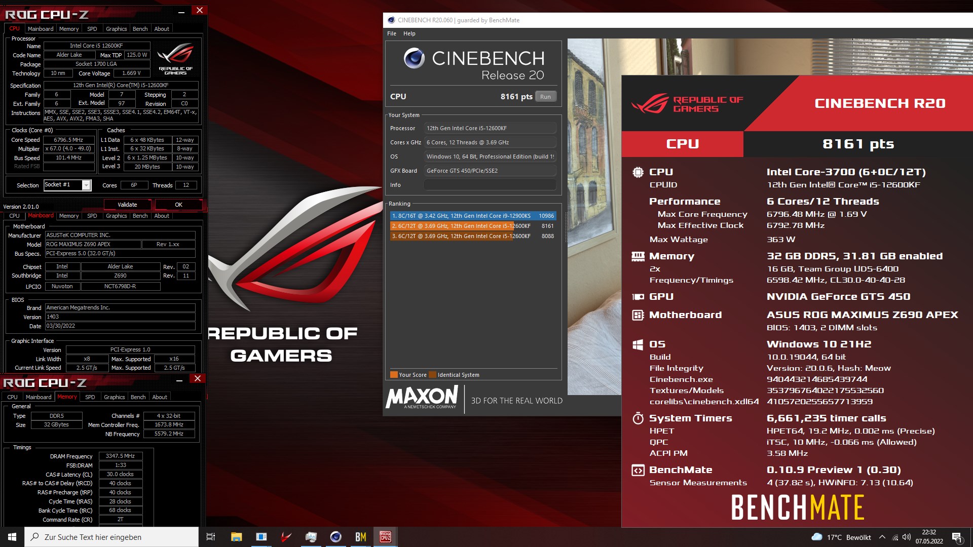This screenshot has height=547, width=973.
Task: Select CPU tab in bottom Memory CPU-Z window
Action: (12, 397)
